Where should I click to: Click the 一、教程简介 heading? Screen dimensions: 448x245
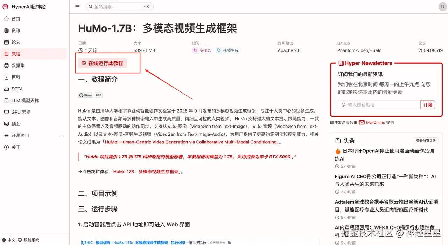click(98, 80)
